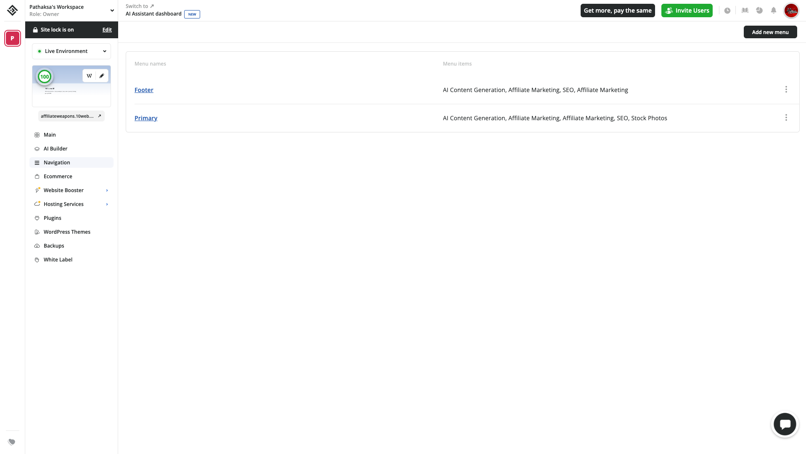The width and height of the screenshot is (806, 454).
Task: Expand the Website Booster submenu
Action: point(107,190)
